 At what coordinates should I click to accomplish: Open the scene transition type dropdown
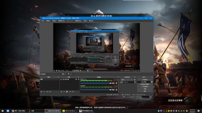127,80
